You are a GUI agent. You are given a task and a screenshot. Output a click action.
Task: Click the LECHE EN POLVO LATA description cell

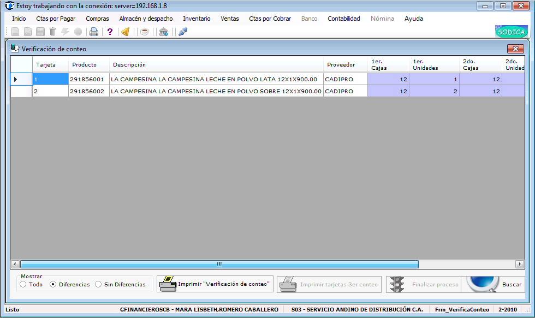click(216, 79)
